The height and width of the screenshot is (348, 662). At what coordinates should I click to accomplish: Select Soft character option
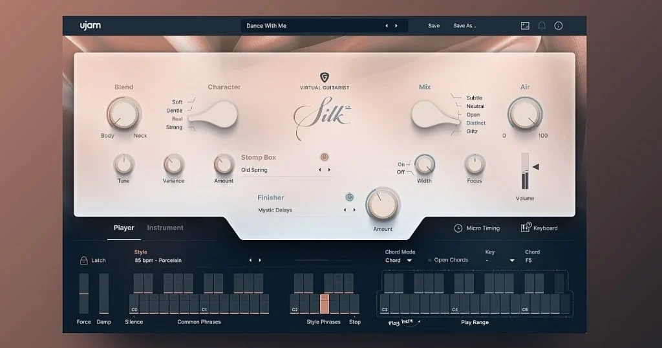coord(177,102)
